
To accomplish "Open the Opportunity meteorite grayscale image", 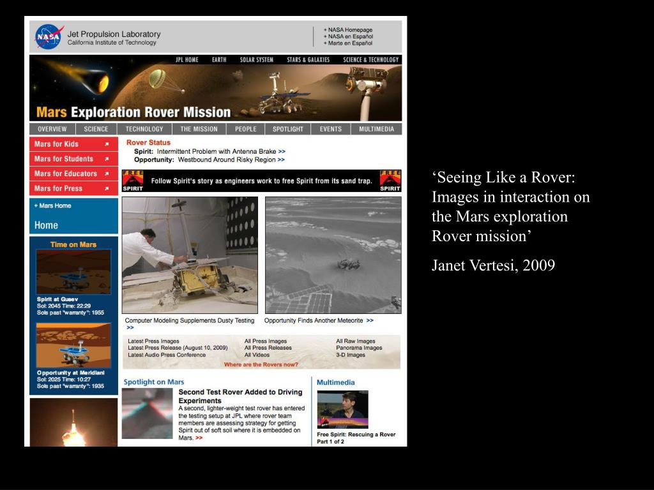I will pyautogui.click(x=333, y=255).
